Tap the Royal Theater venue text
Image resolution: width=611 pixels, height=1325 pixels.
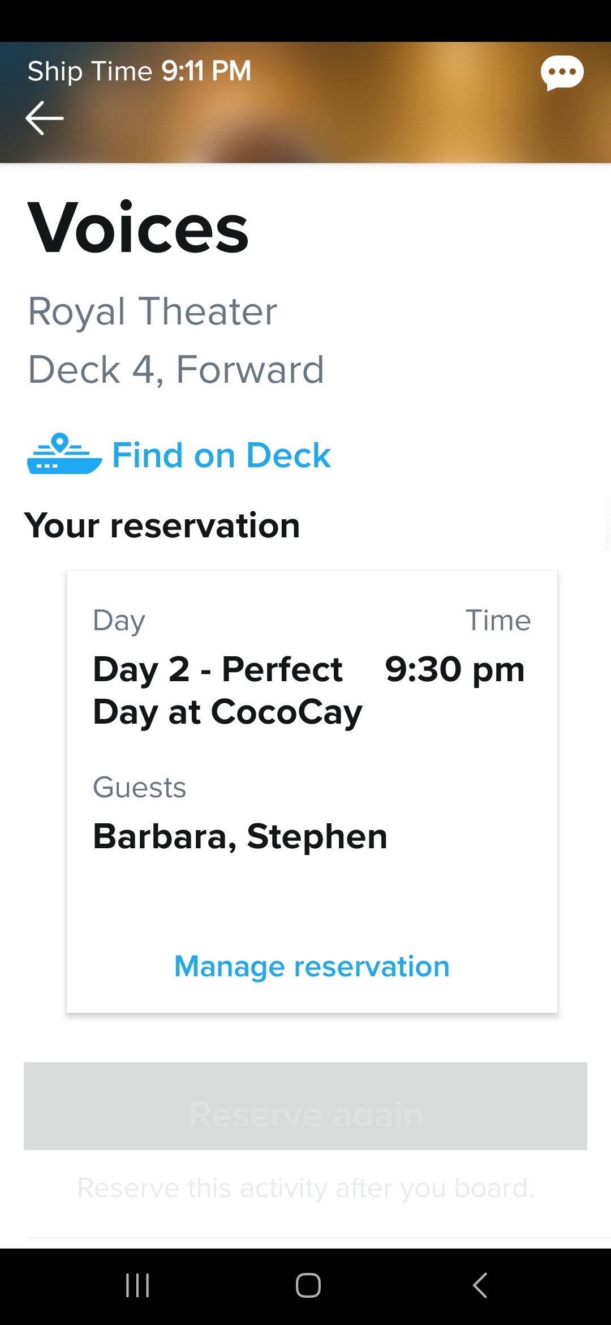click(153, 311)
